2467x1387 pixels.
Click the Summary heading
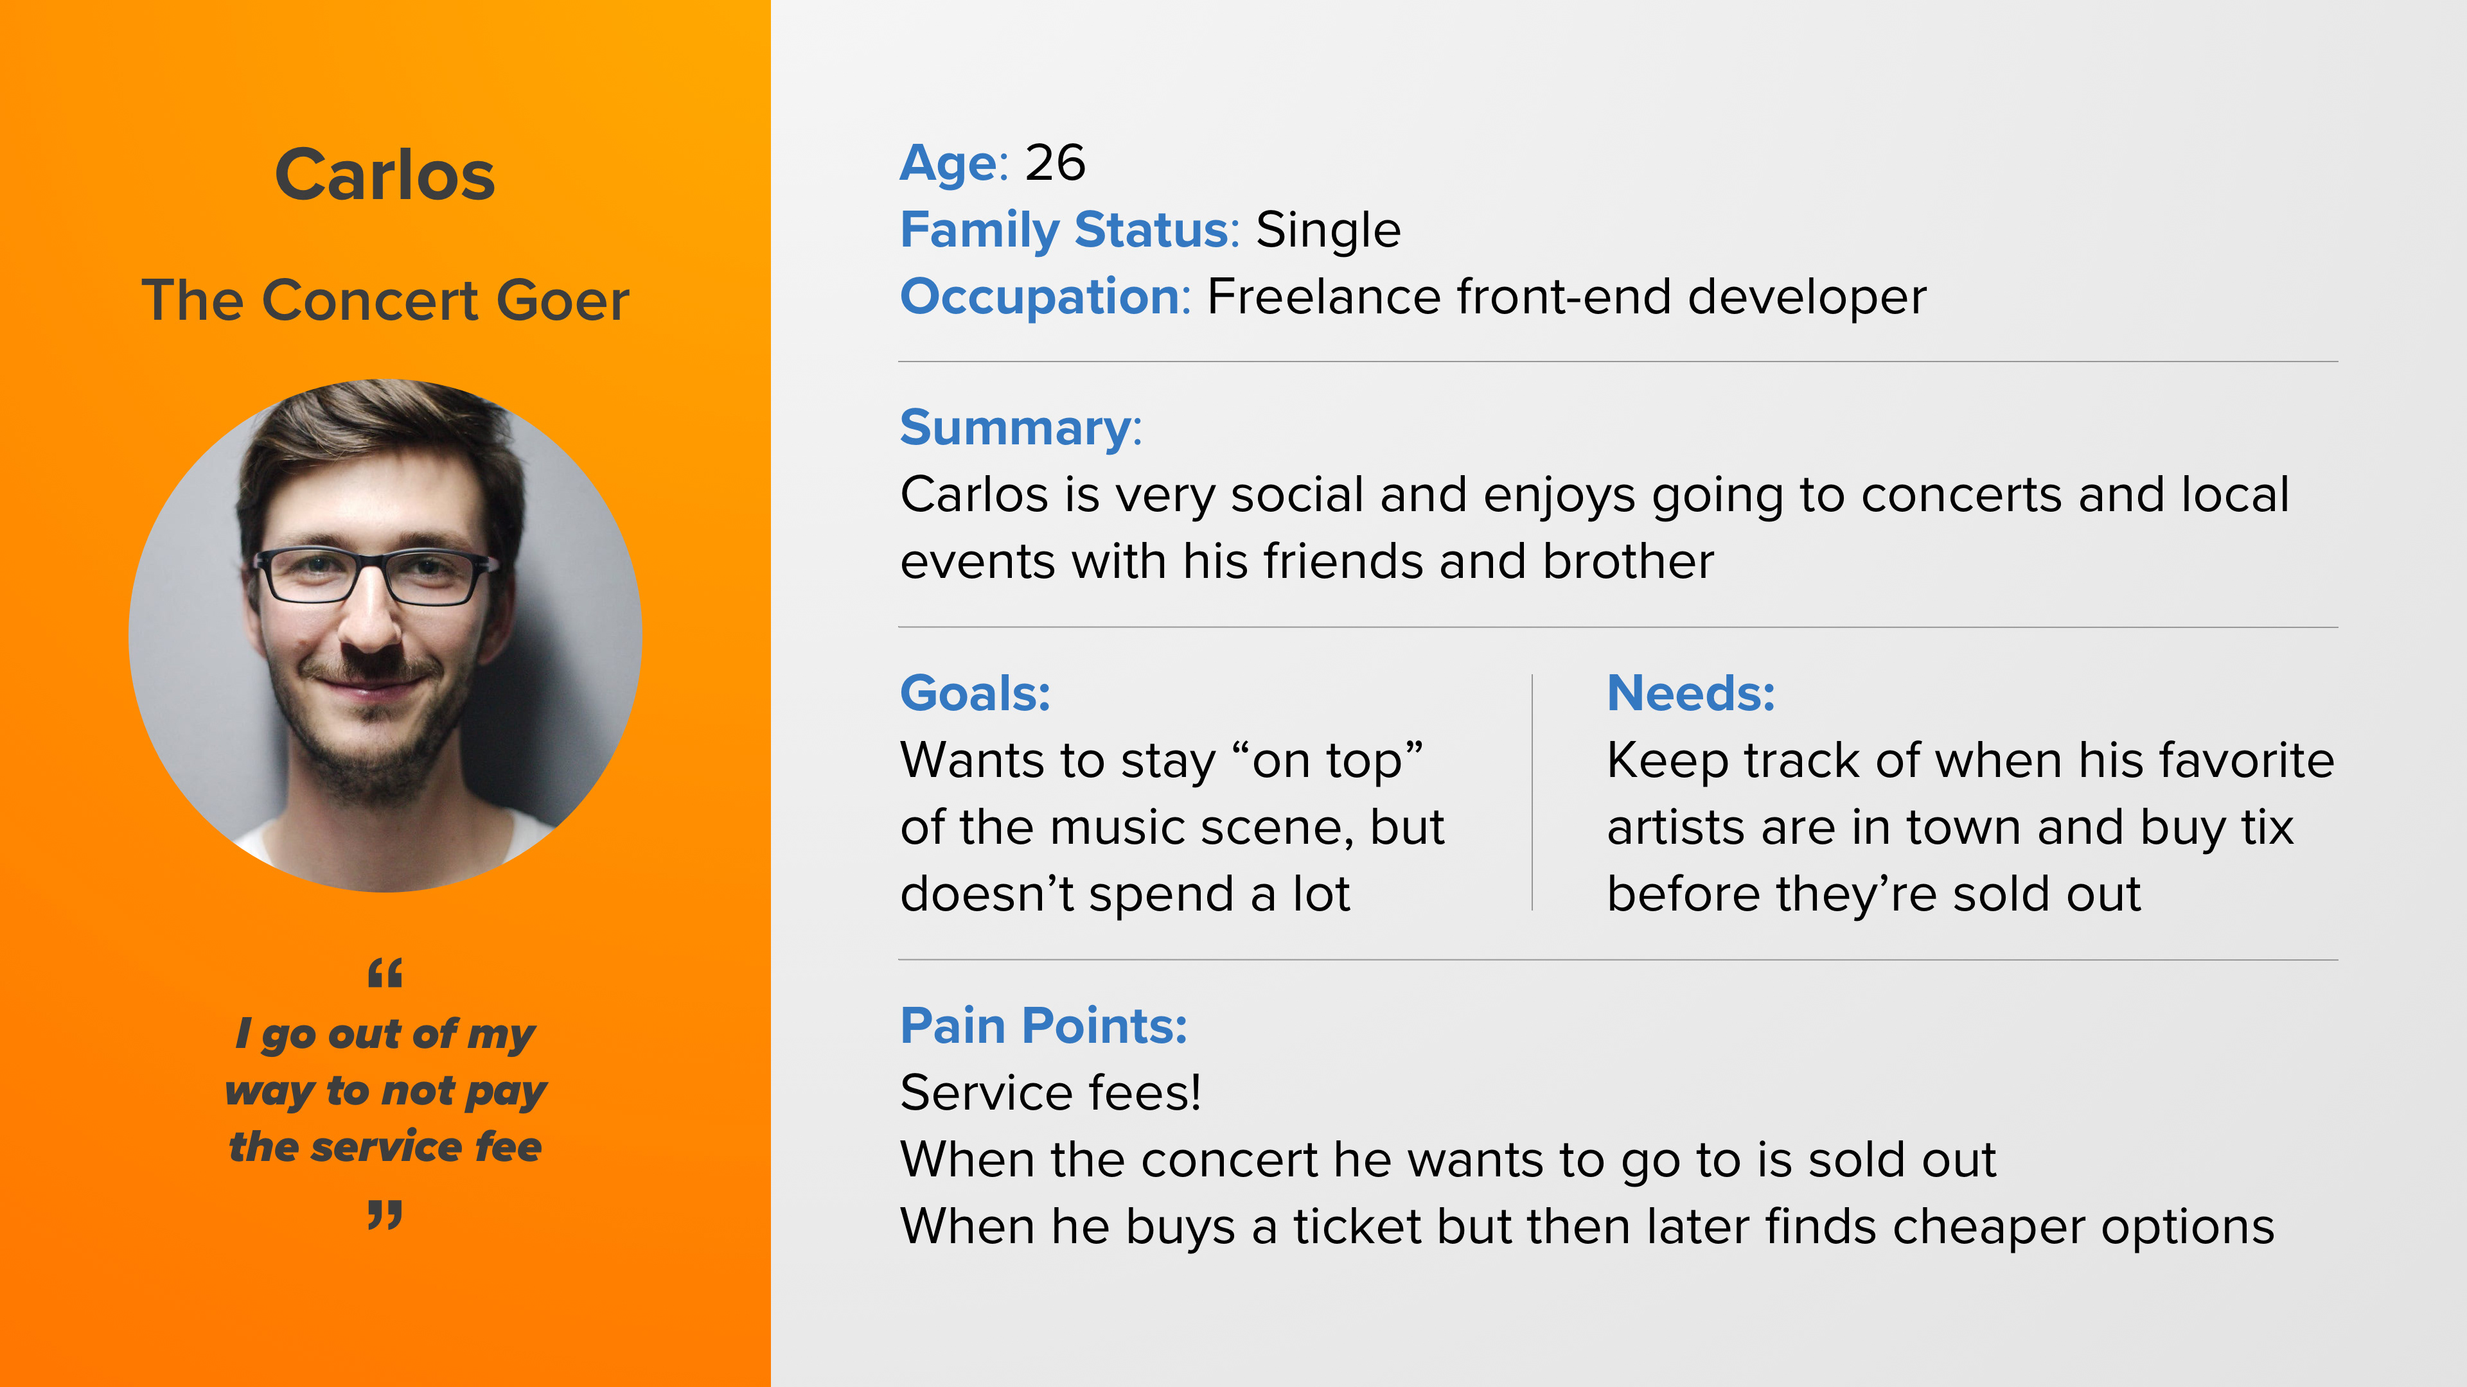[x=1021, y=427]
